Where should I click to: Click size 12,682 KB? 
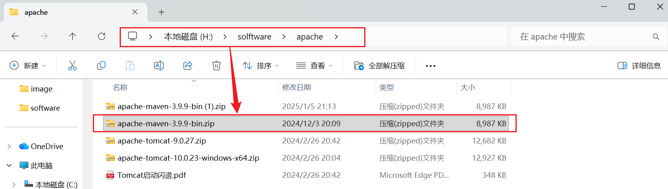tap(489, 141)
